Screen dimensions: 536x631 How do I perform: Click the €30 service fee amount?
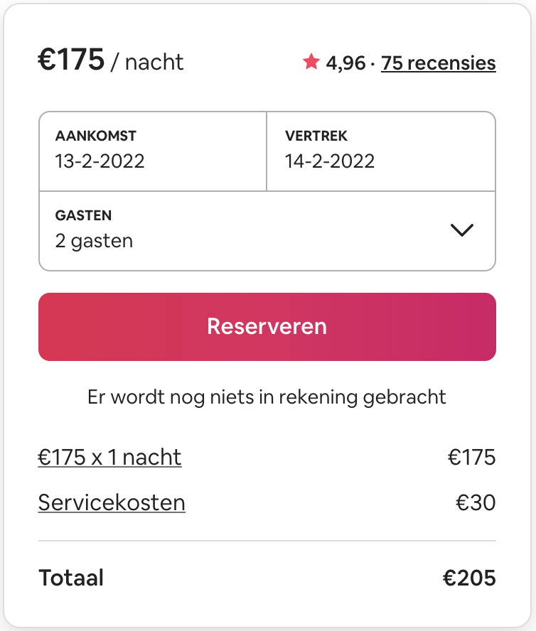(476, 502)
